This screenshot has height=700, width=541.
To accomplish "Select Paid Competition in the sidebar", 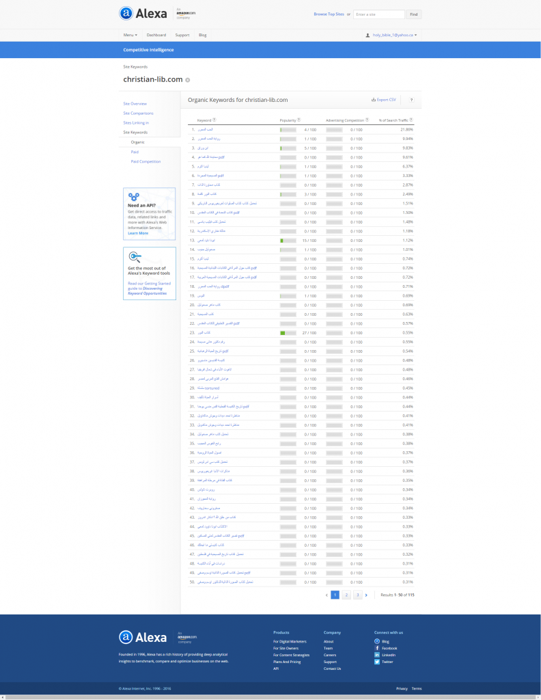I will point(145,161).
